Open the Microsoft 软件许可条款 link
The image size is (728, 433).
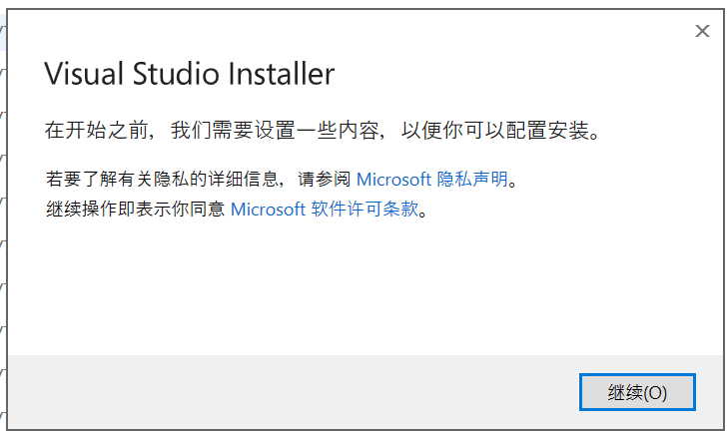(x=325, y=210)
